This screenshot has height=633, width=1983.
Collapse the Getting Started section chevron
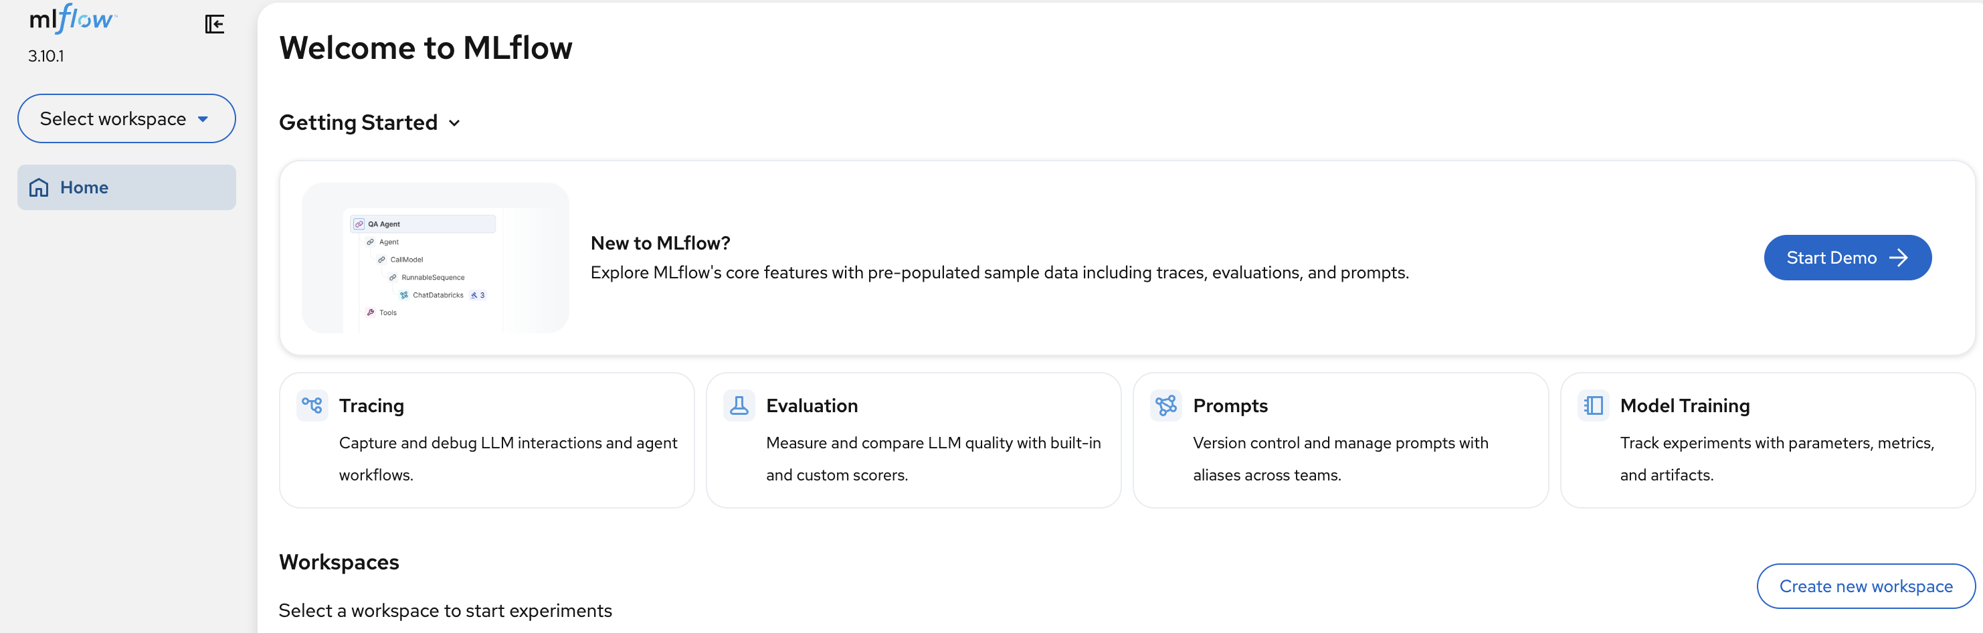tap(454, 123)
